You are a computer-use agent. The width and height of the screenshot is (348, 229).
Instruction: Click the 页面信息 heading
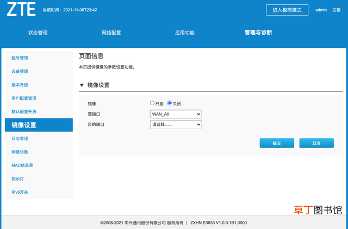coord(91,56)
